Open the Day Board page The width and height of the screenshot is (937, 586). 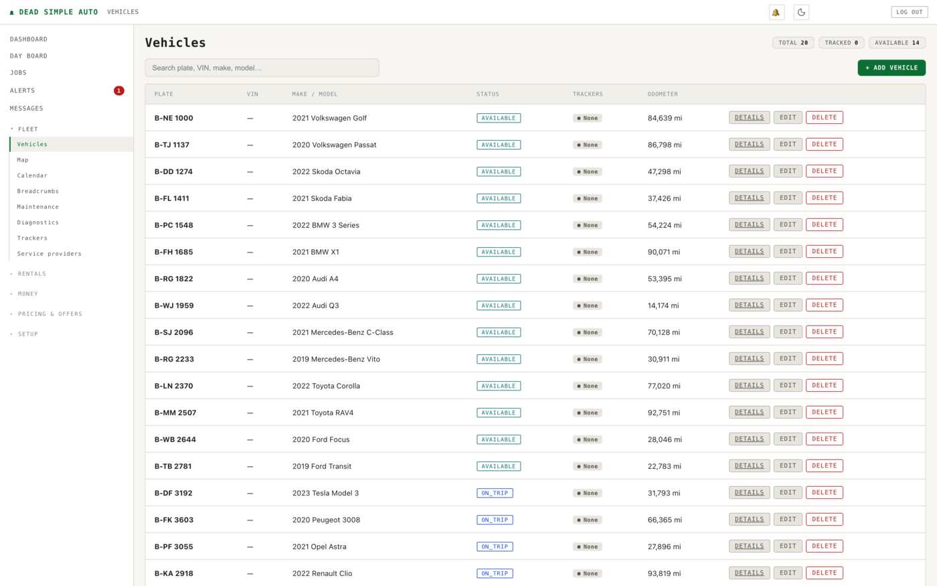(29, 56)
